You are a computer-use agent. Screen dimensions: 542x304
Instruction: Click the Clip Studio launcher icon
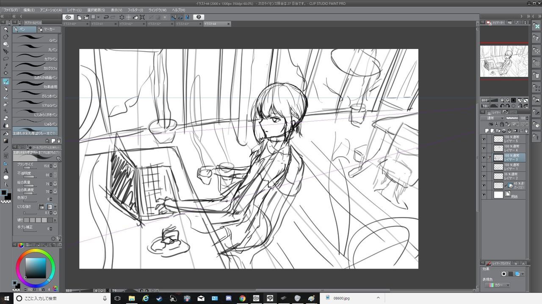(x=68, y=17)
